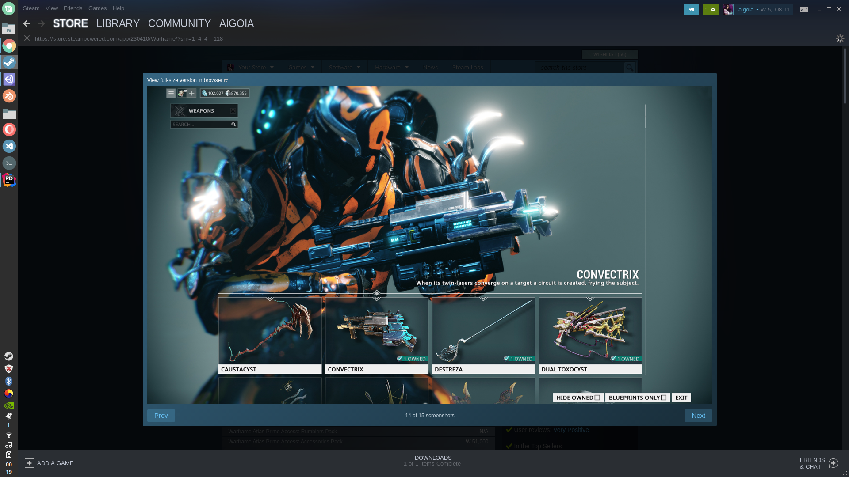Screen dimensions: 849x477
Task: Open NVIDIA settings tray icon
Action: 9,405
